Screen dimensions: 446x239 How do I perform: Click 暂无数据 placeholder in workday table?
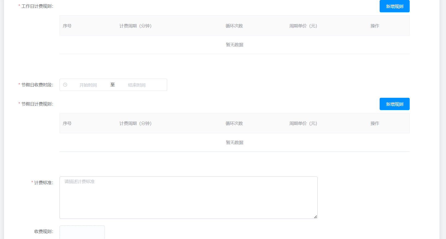pyautogui.click(x=234, y=45)
